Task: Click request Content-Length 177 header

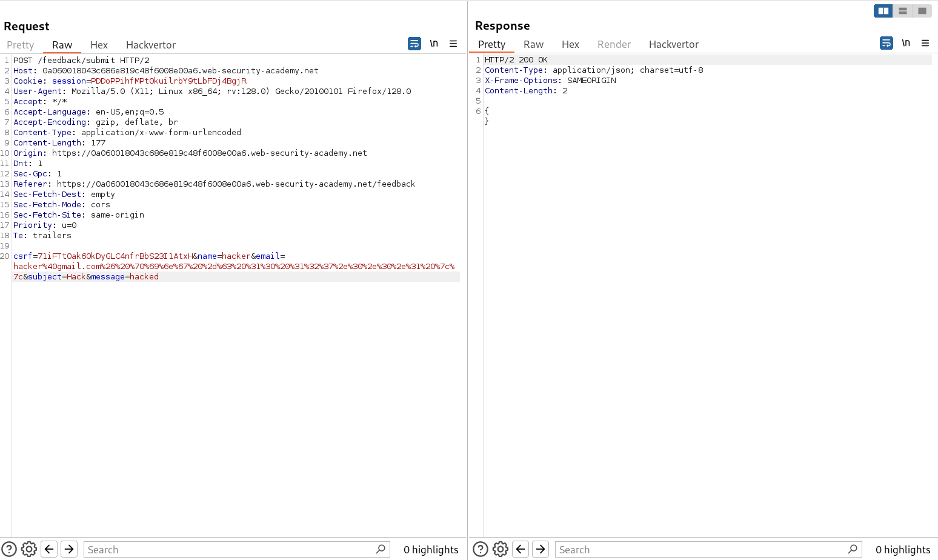Action: click(x=59, y=143)
